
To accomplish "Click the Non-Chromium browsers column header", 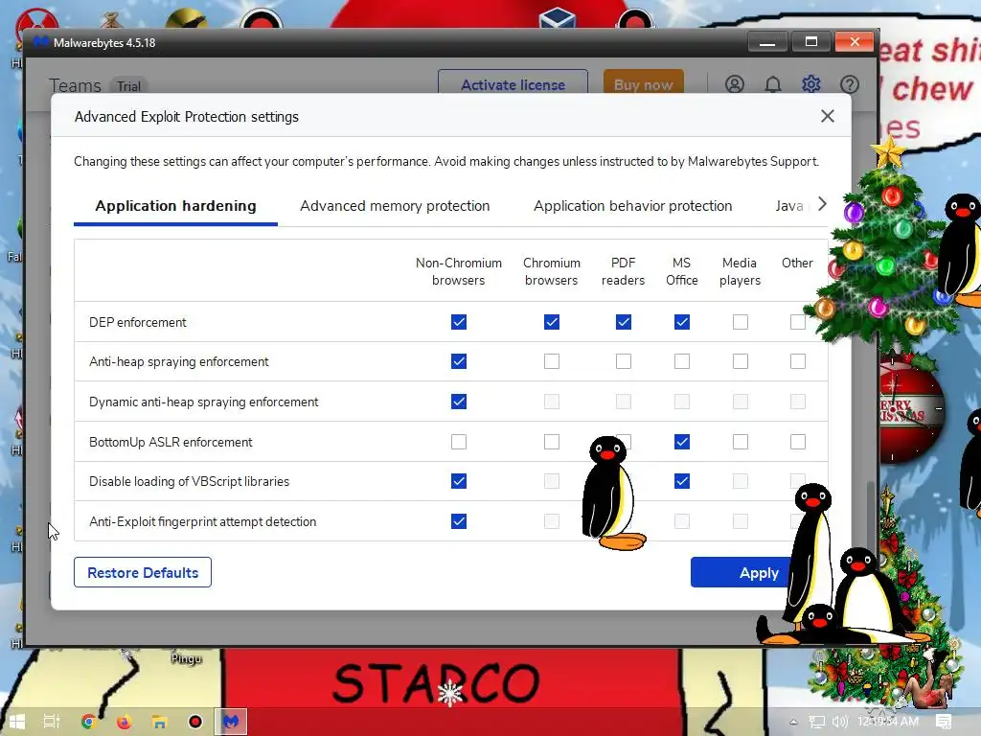I will (x=459, y=271).
